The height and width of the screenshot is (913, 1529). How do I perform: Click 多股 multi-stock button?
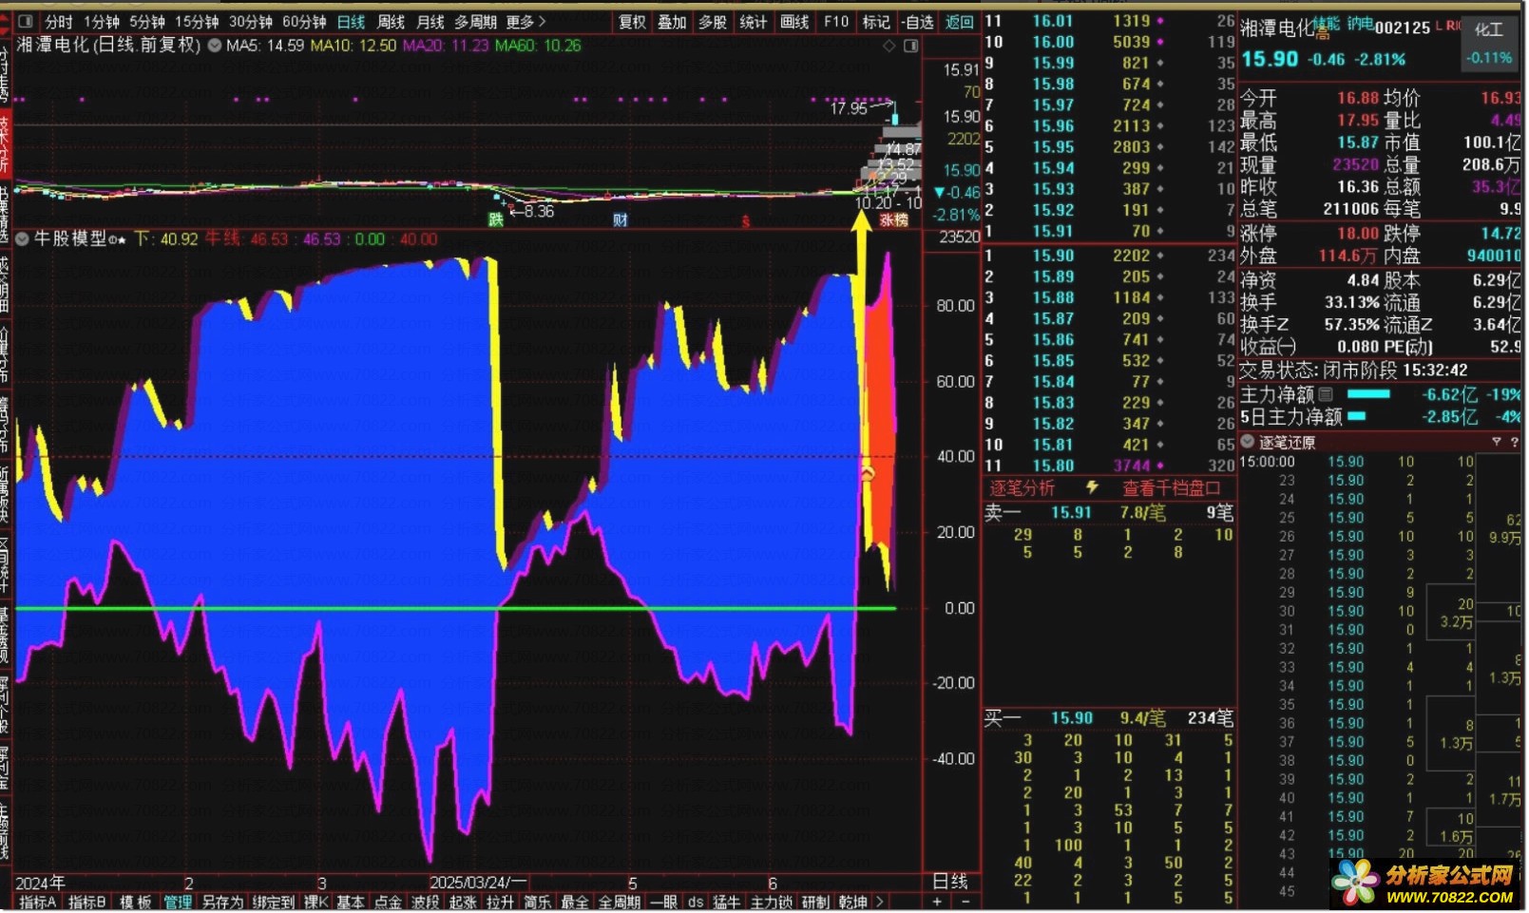[713, 21]
